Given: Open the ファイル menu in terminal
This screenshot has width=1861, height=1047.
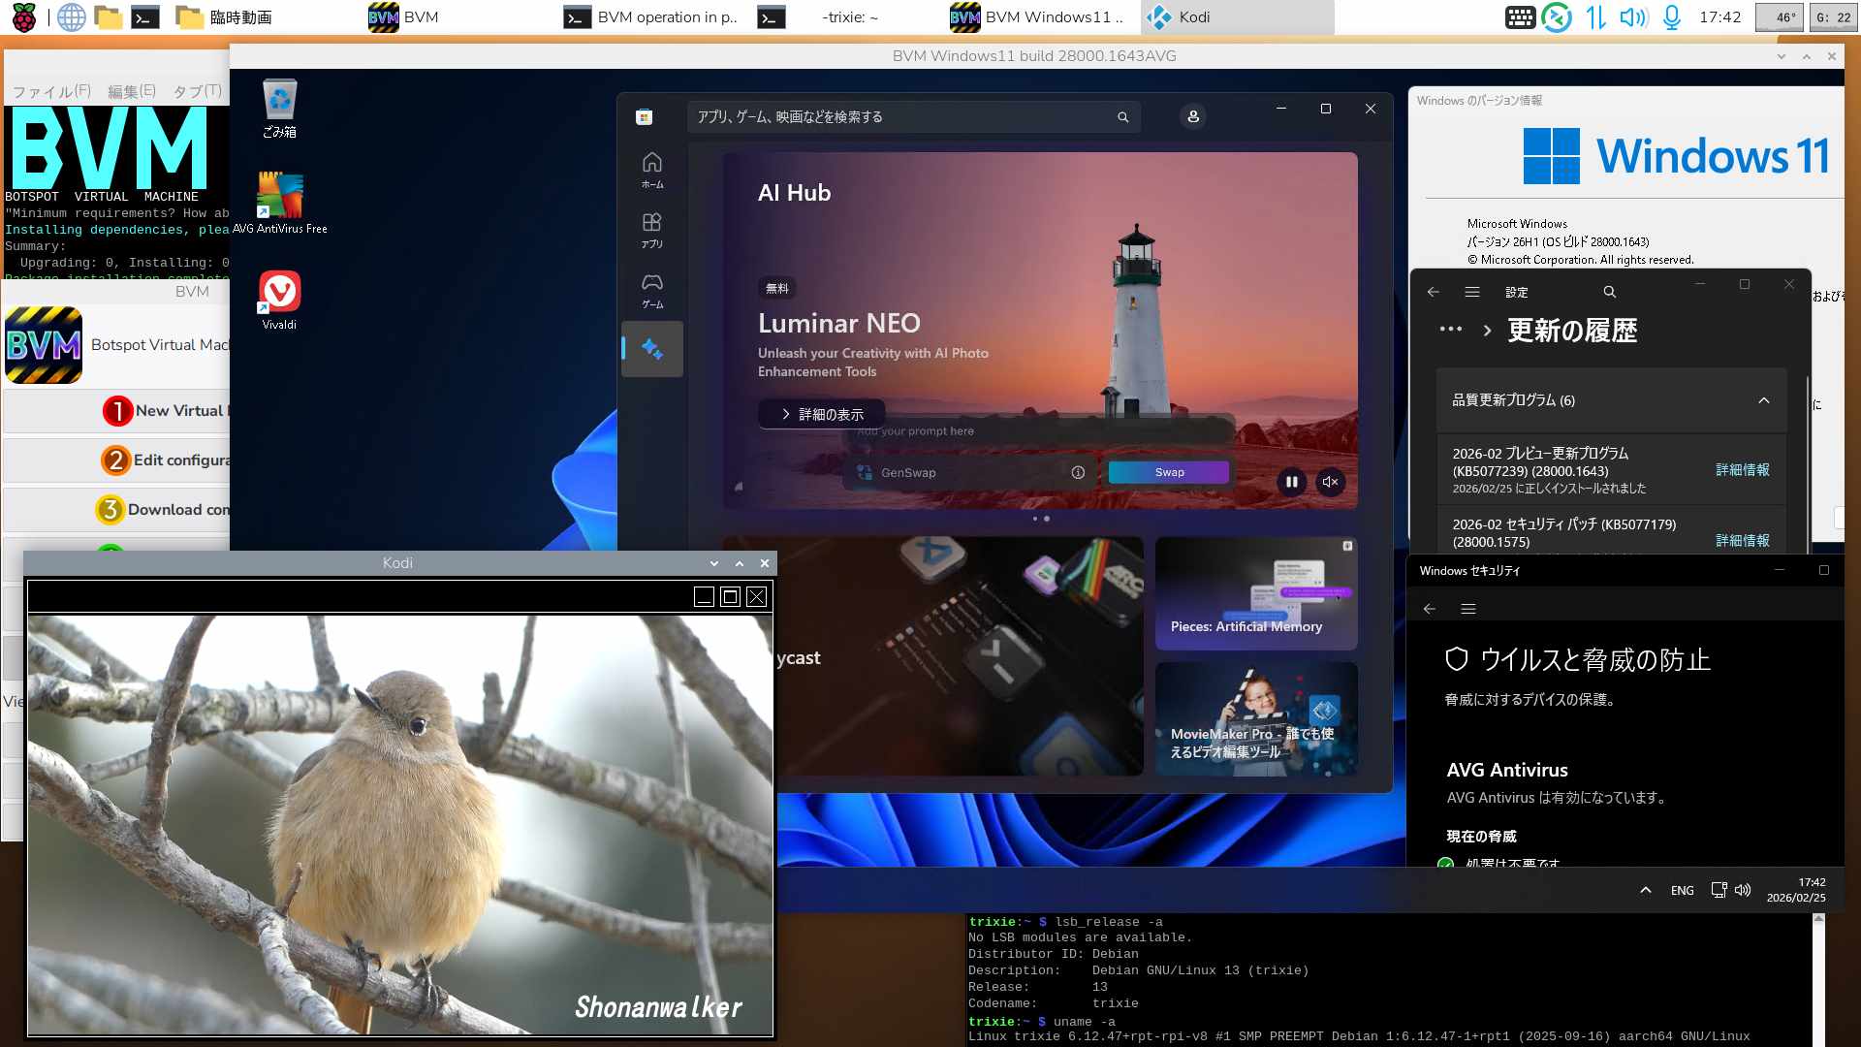Looking at the screenshot, I should click(50, 91).
